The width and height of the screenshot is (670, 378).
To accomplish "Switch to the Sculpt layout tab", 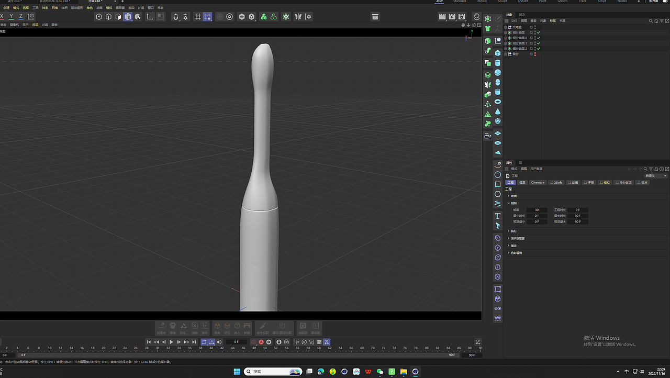I will 502,2.
